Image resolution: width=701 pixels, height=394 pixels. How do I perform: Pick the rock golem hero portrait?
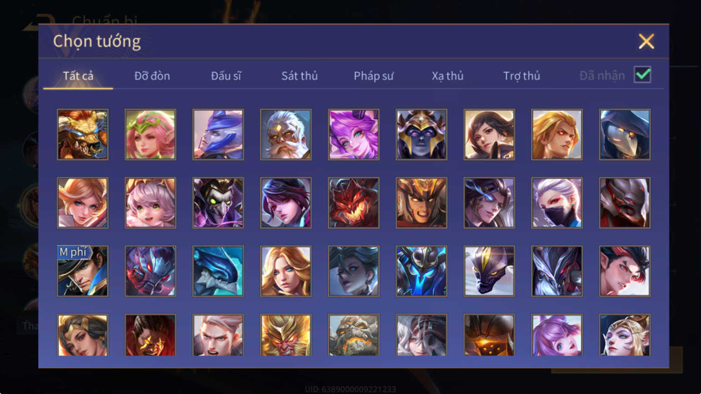(x=354, y=335)
